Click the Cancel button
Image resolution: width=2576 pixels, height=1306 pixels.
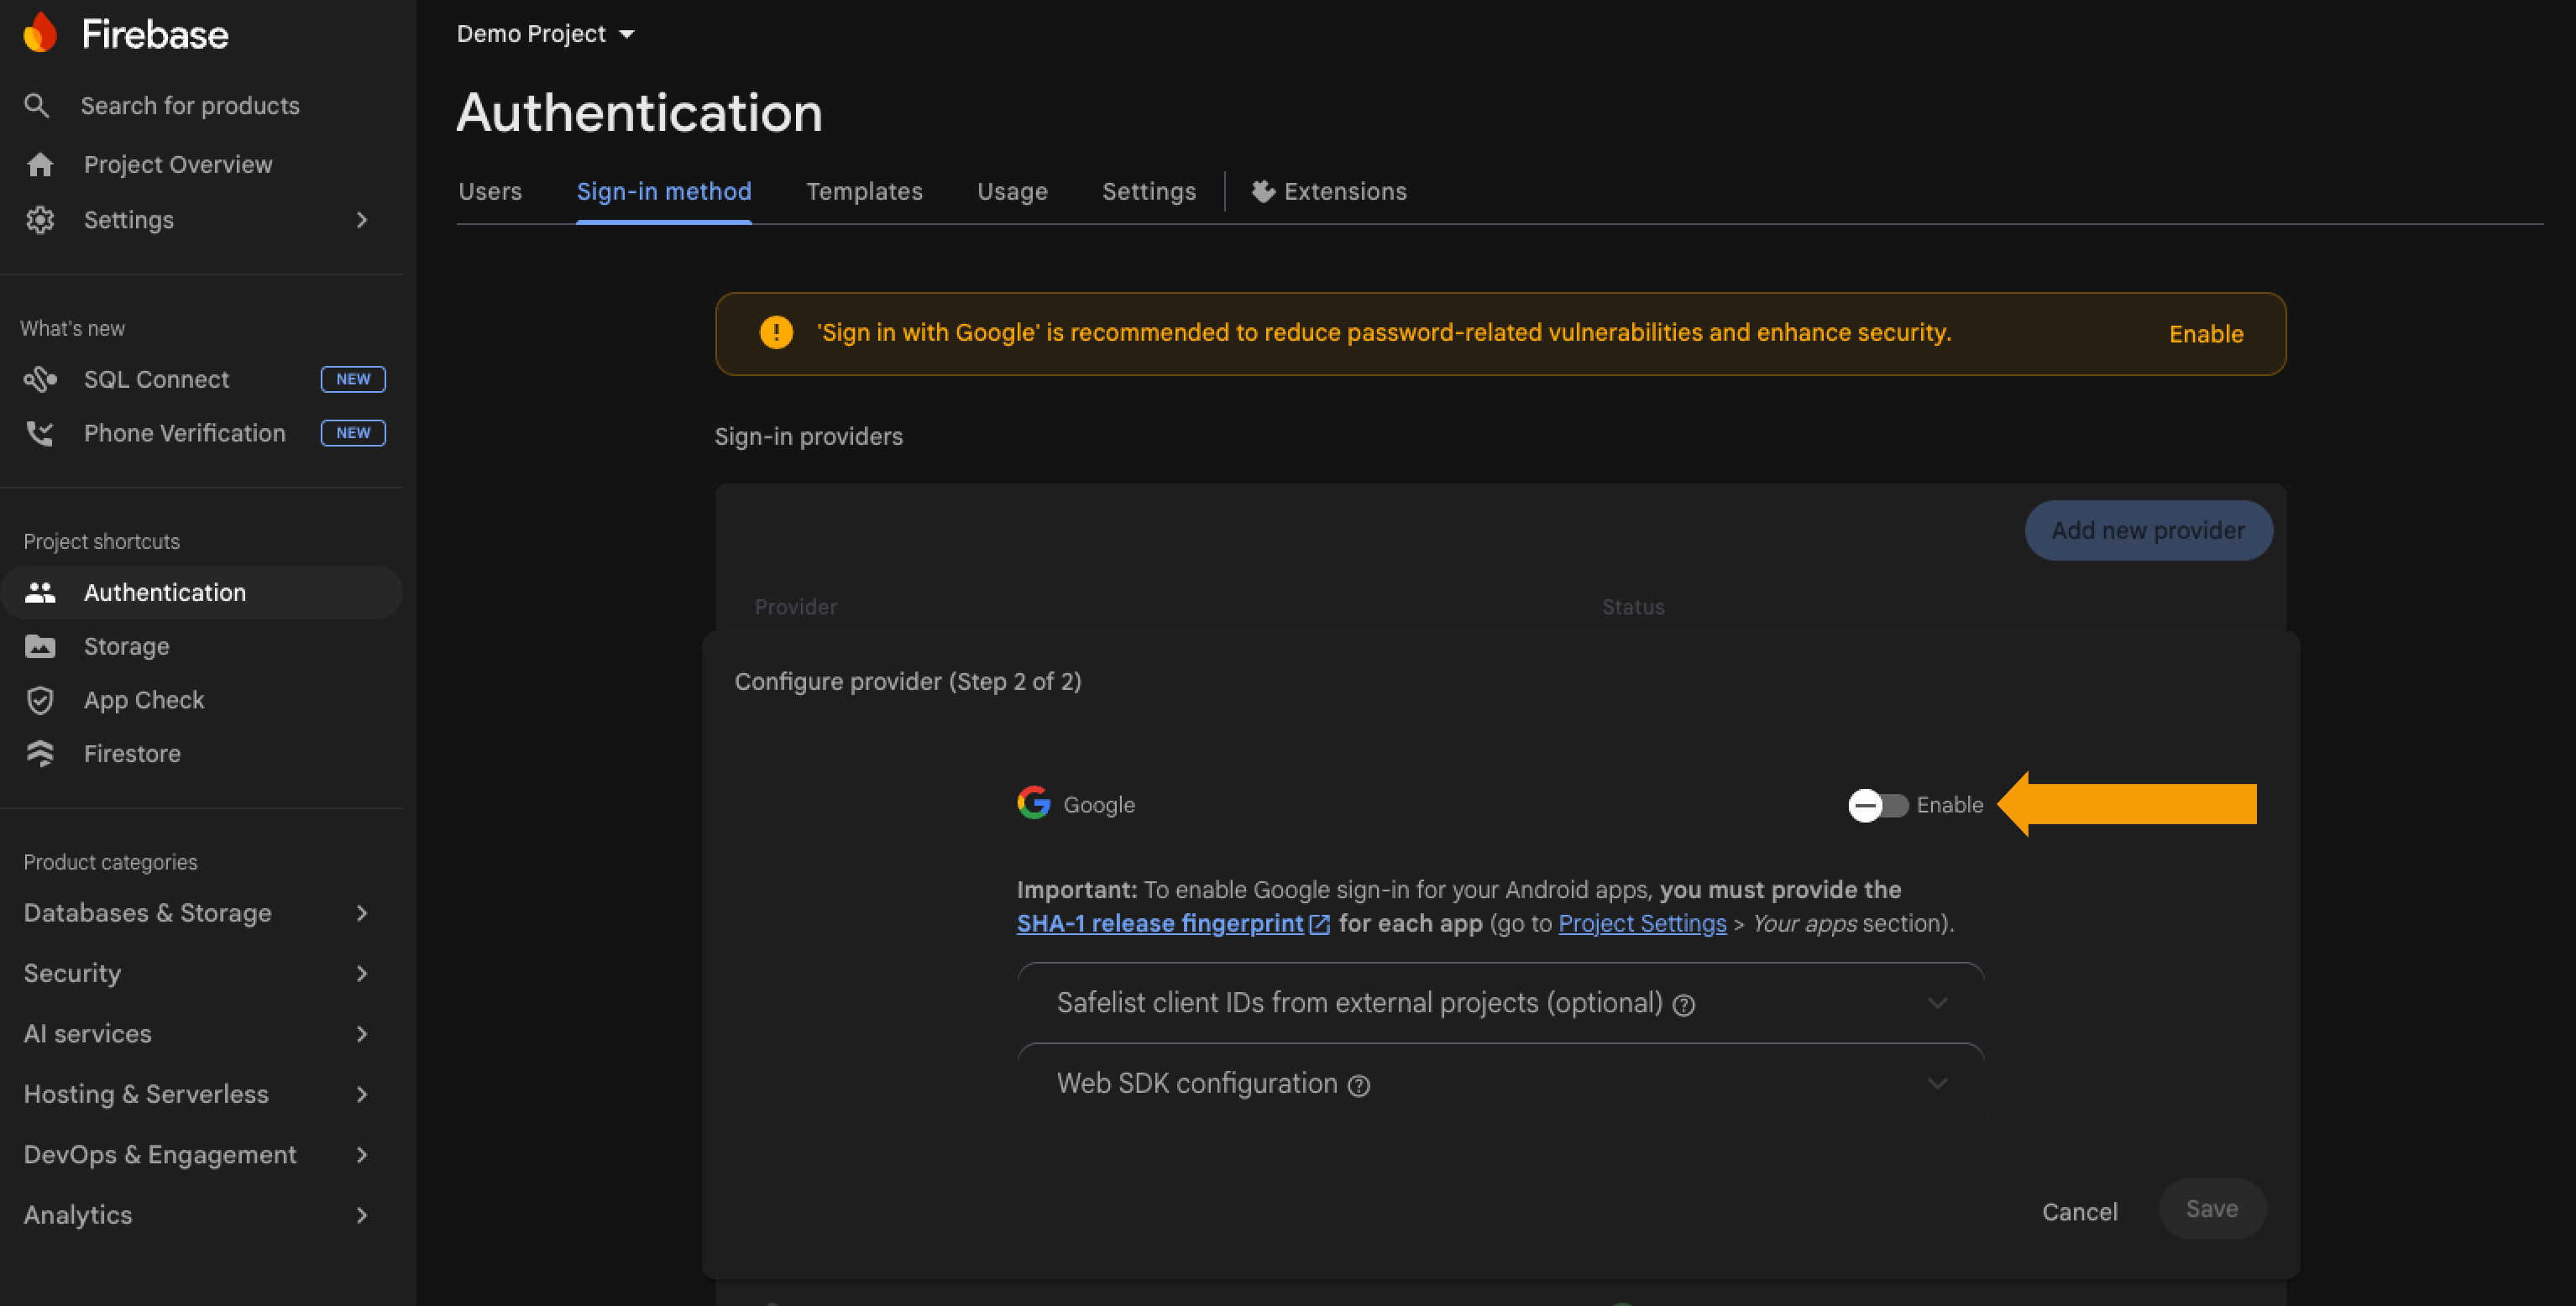pyautogui.click(x=2080, y=1211)
